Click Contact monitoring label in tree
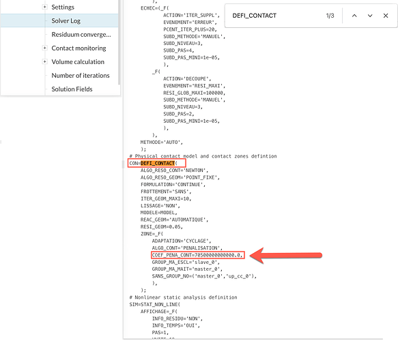Screen dimensions: 398x341 point(79,48)
